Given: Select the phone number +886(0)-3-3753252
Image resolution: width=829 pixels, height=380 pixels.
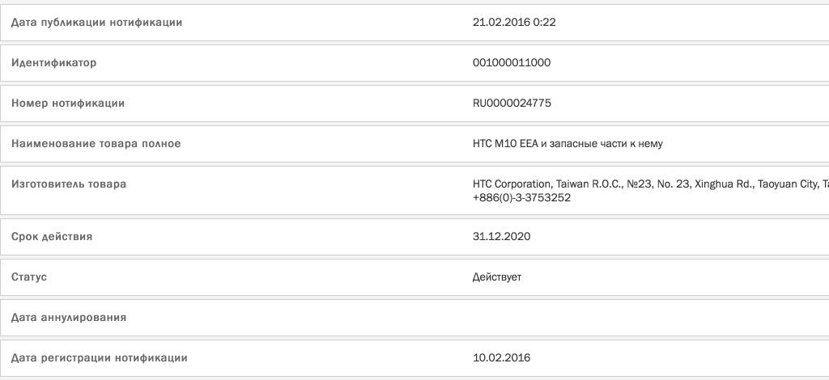Looking at the screenshot, I should [x=521, y=197].
